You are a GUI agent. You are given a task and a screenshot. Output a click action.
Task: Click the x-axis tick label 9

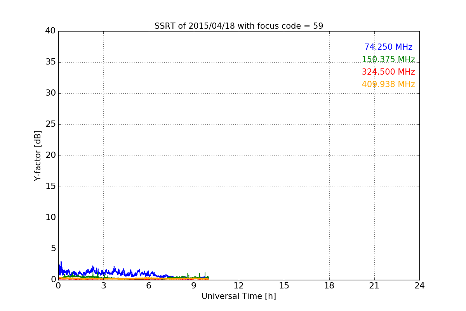pyautogui.click(x=194, y=286)
